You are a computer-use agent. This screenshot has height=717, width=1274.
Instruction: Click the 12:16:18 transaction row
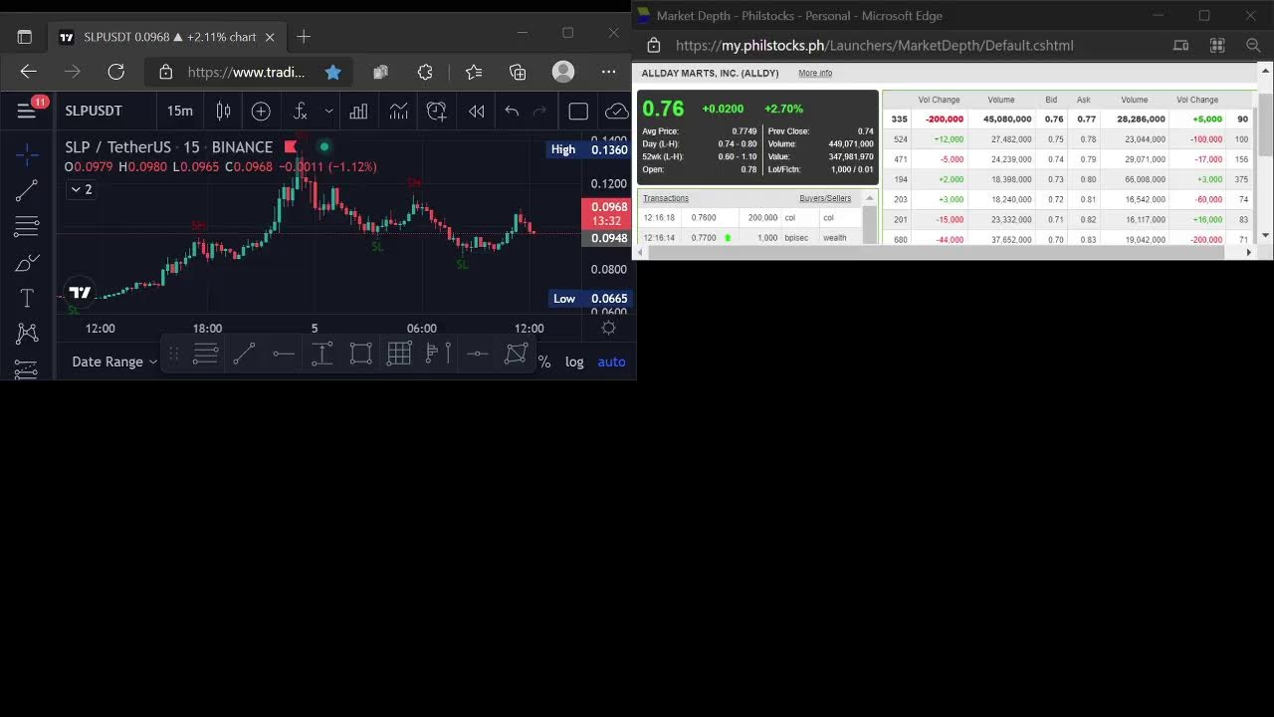click(750, 218)
